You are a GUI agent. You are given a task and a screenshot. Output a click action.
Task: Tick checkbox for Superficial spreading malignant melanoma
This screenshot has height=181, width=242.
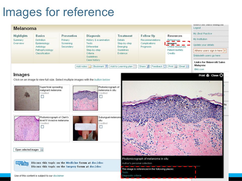pyautogui.click(x=42, y=97)
